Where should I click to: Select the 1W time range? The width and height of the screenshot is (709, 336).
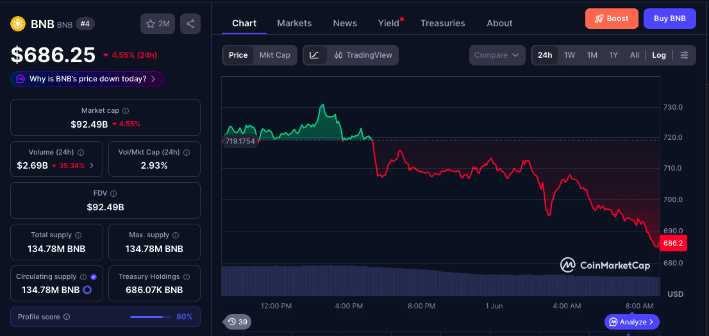point(570,55)
